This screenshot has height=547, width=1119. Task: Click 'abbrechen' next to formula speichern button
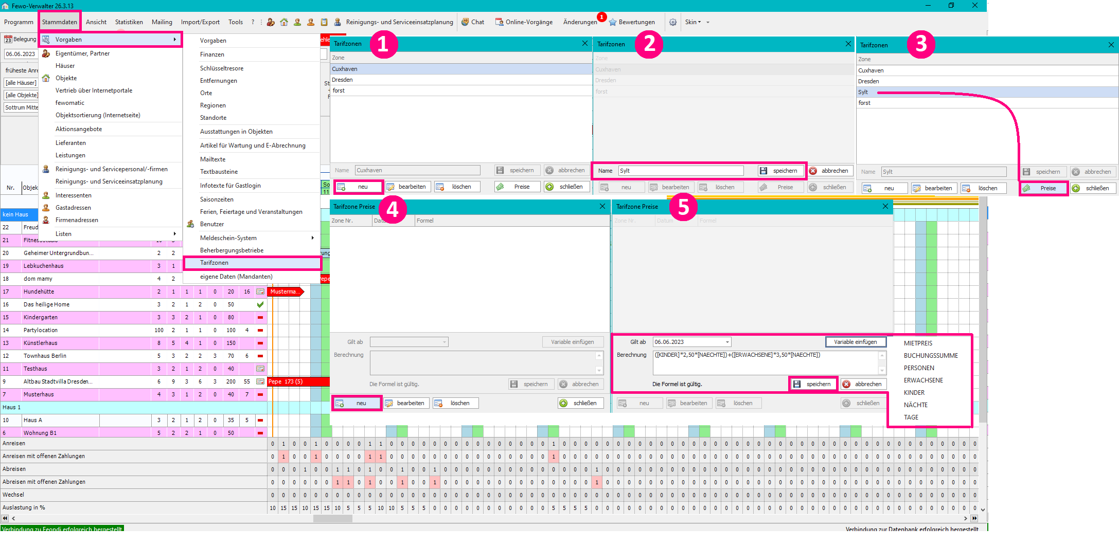pyautogui.click(x=863, y=384)
